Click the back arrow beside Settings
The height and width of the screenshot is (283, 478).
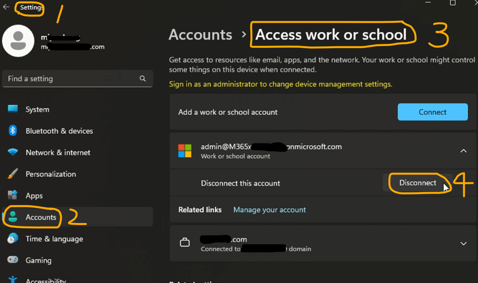6,7
